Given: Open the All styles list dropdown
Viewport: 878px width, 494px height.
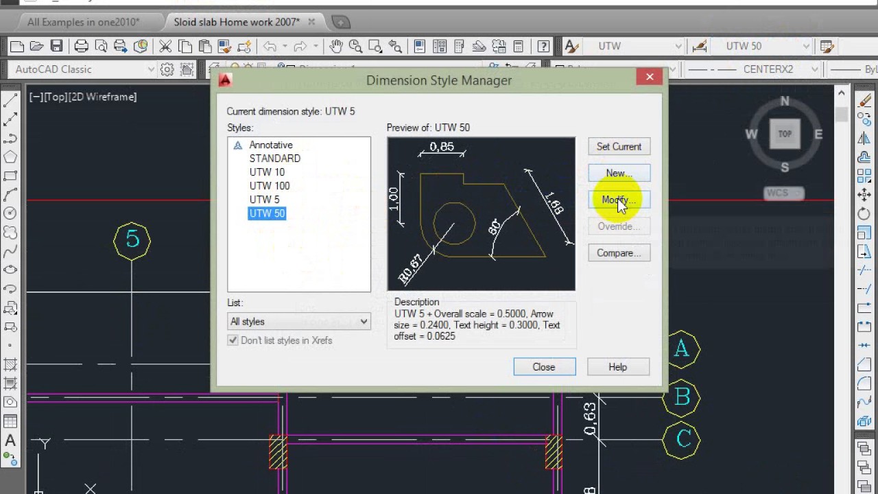Looking at the screenshot, I should (x=298, y=321).
